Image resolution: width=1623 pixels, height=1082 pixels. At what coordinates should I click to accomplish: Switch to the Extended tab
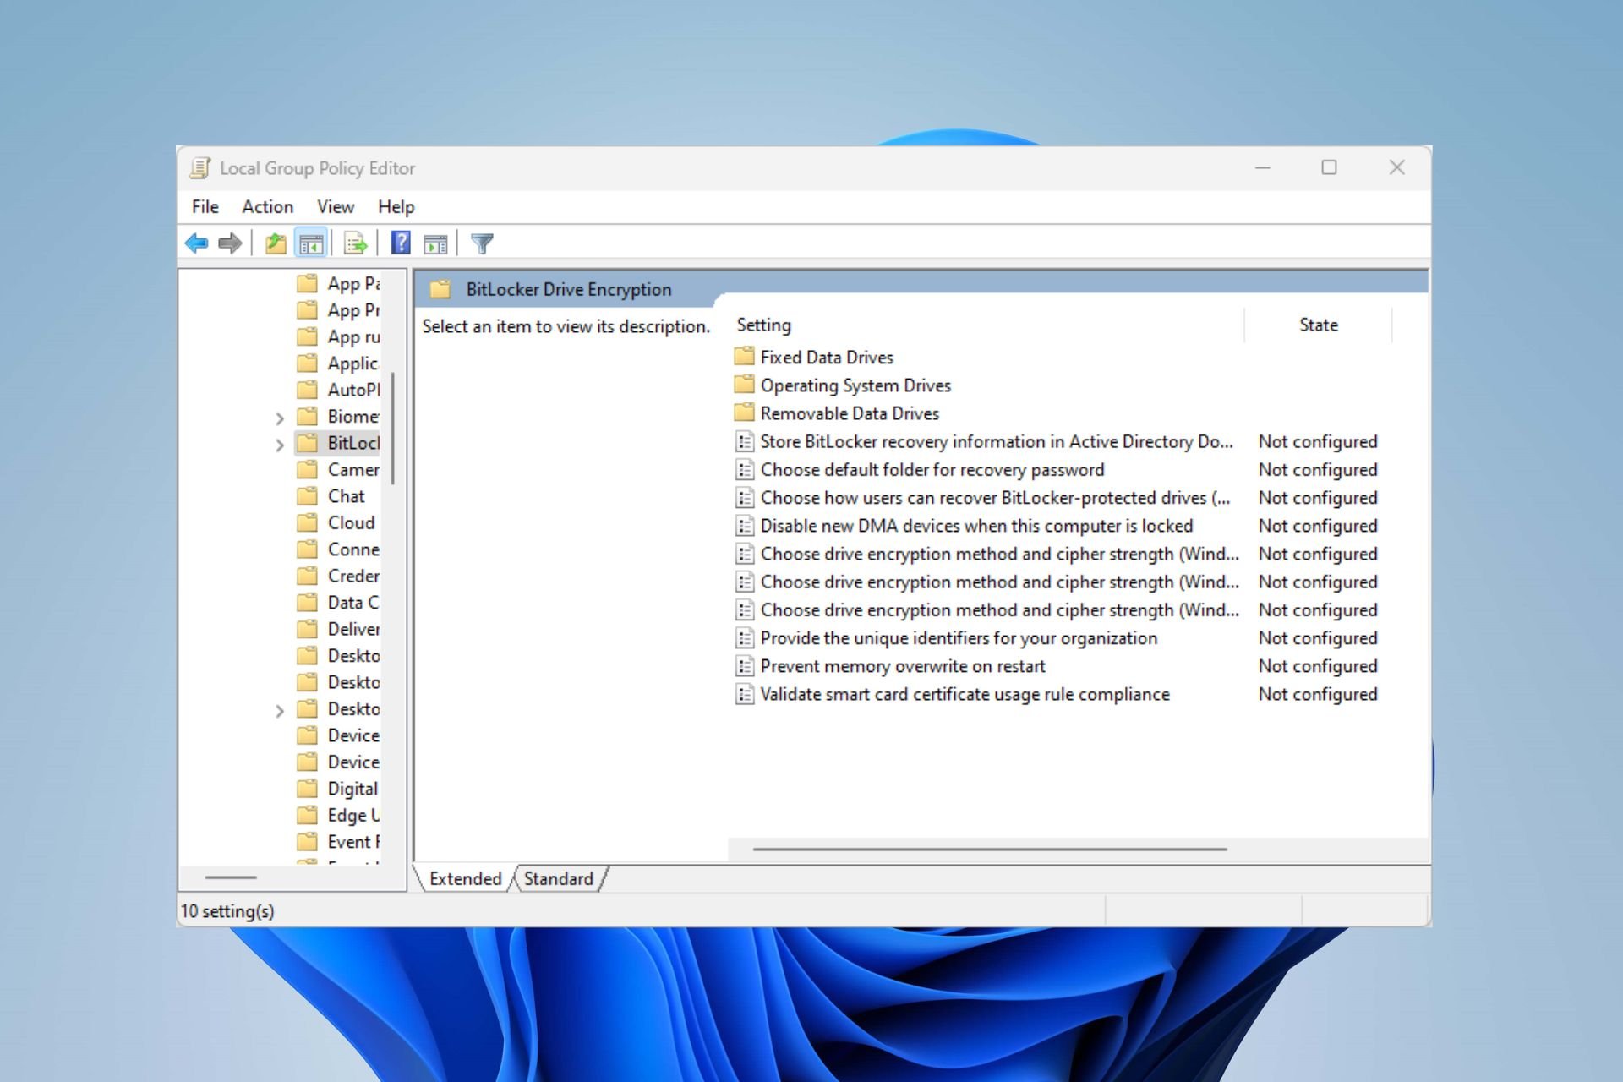coord(465,878)
